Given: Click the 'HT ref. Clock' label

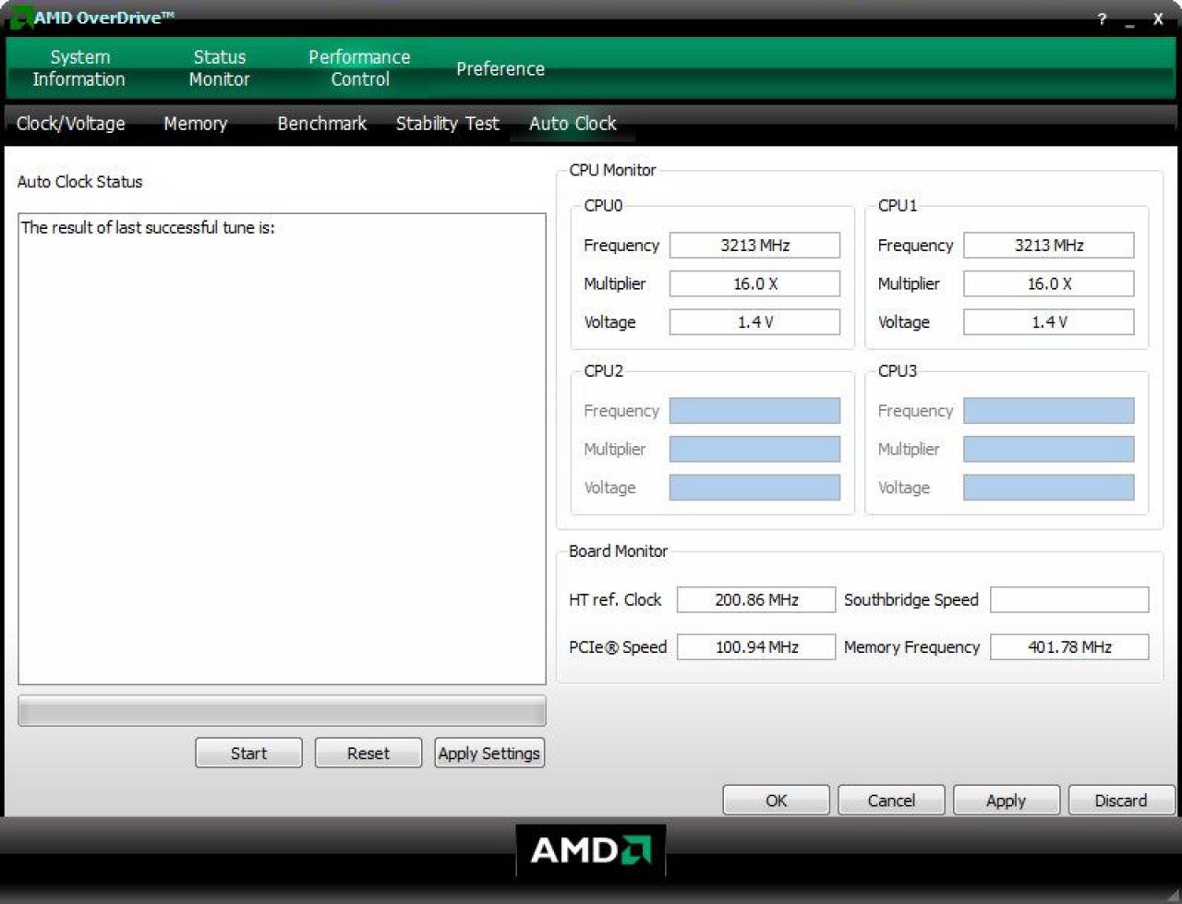Looking at the screenshot, I should [615, 600].
